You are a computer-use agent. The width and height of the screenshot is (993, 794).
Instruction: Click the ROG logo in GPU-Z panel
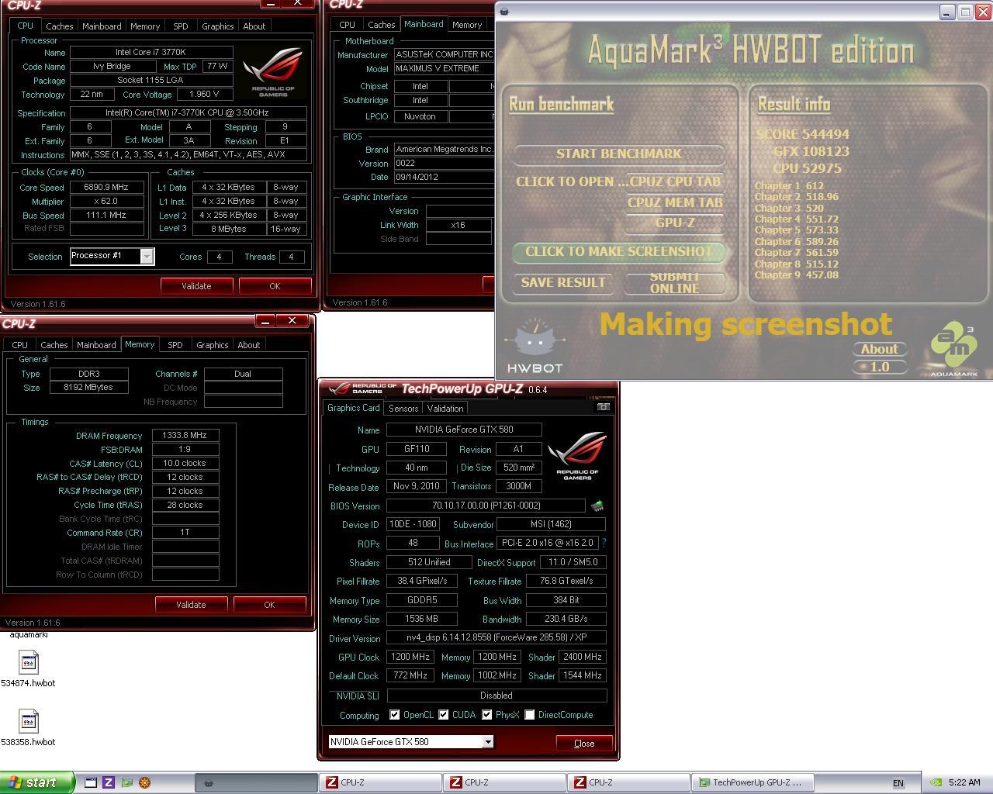coord(577,456)
